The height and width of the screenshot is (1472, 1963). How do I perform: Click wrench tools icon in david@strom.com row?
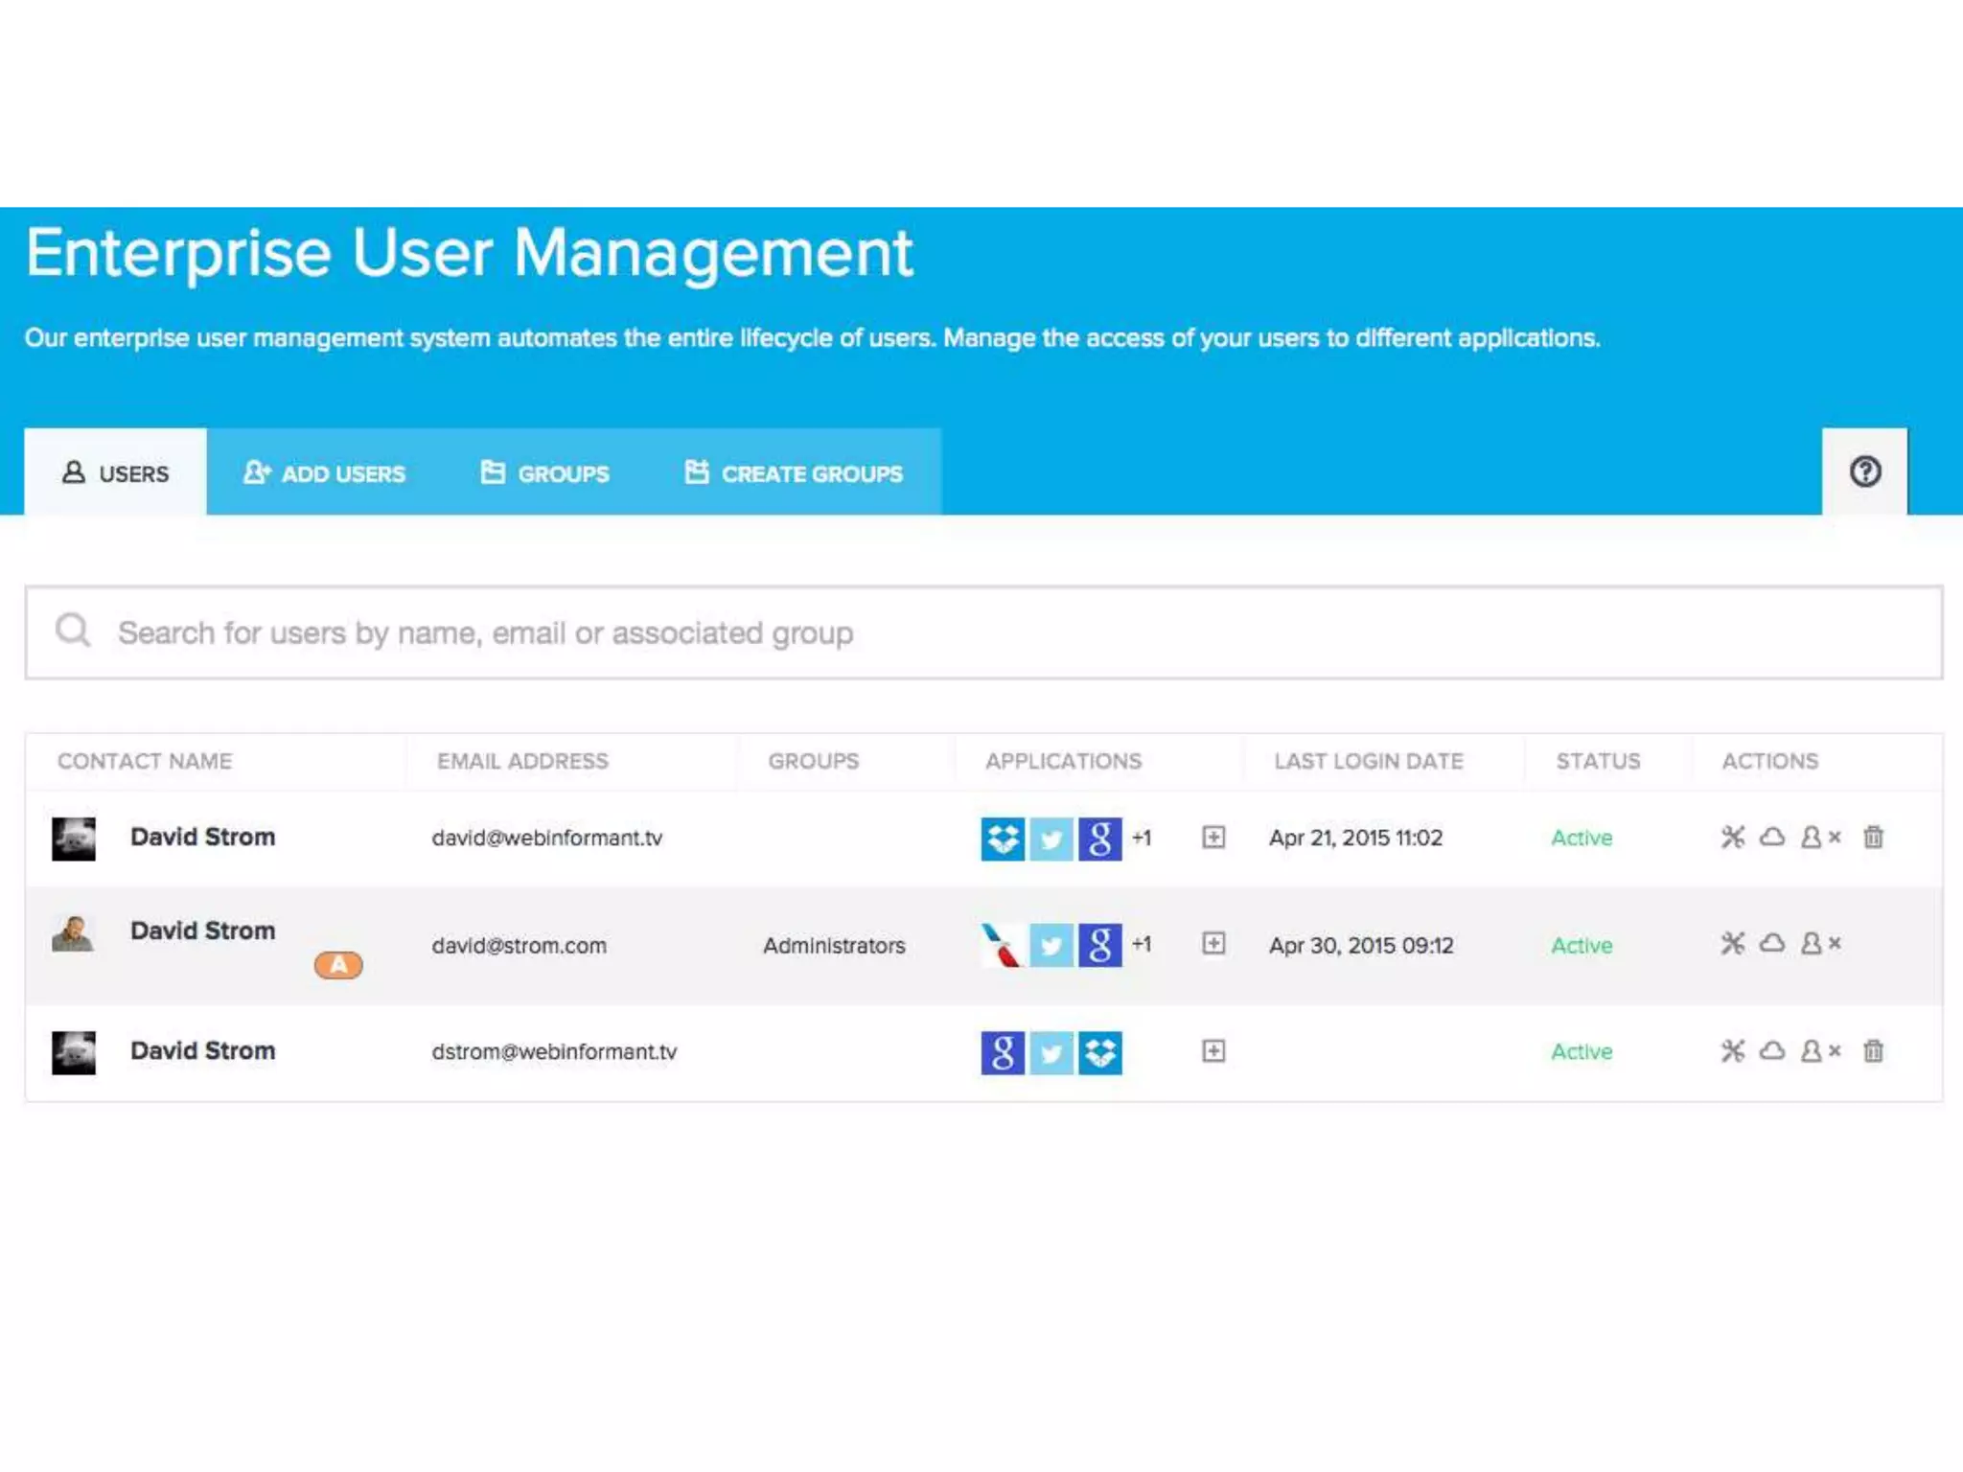click(1732, 944)
